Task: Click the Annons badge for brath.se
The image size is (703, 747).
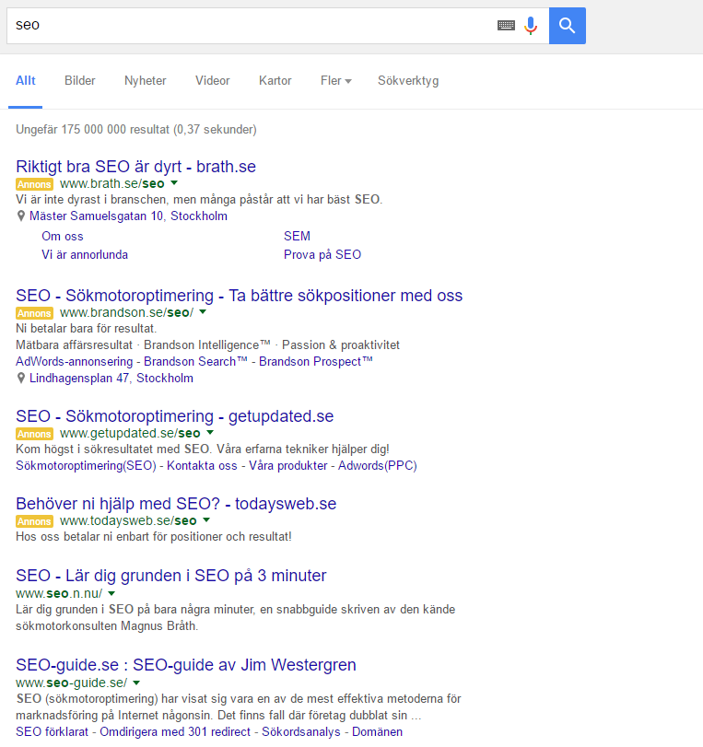Action: (35, 184)
